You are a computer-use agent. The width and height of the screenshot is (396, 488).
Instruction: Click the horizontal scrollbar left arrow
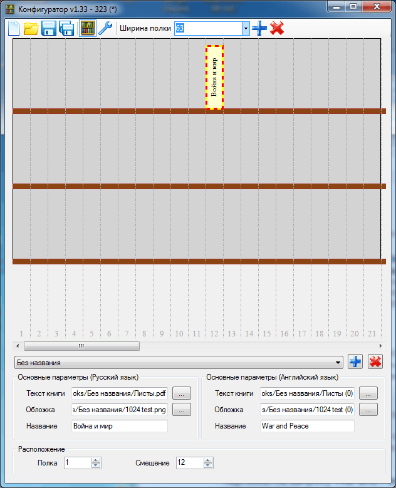point(18,346)
